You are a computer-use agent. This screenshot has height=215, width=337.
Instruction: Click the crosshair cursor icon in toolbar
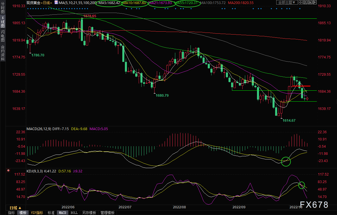(x=300, y=2)
